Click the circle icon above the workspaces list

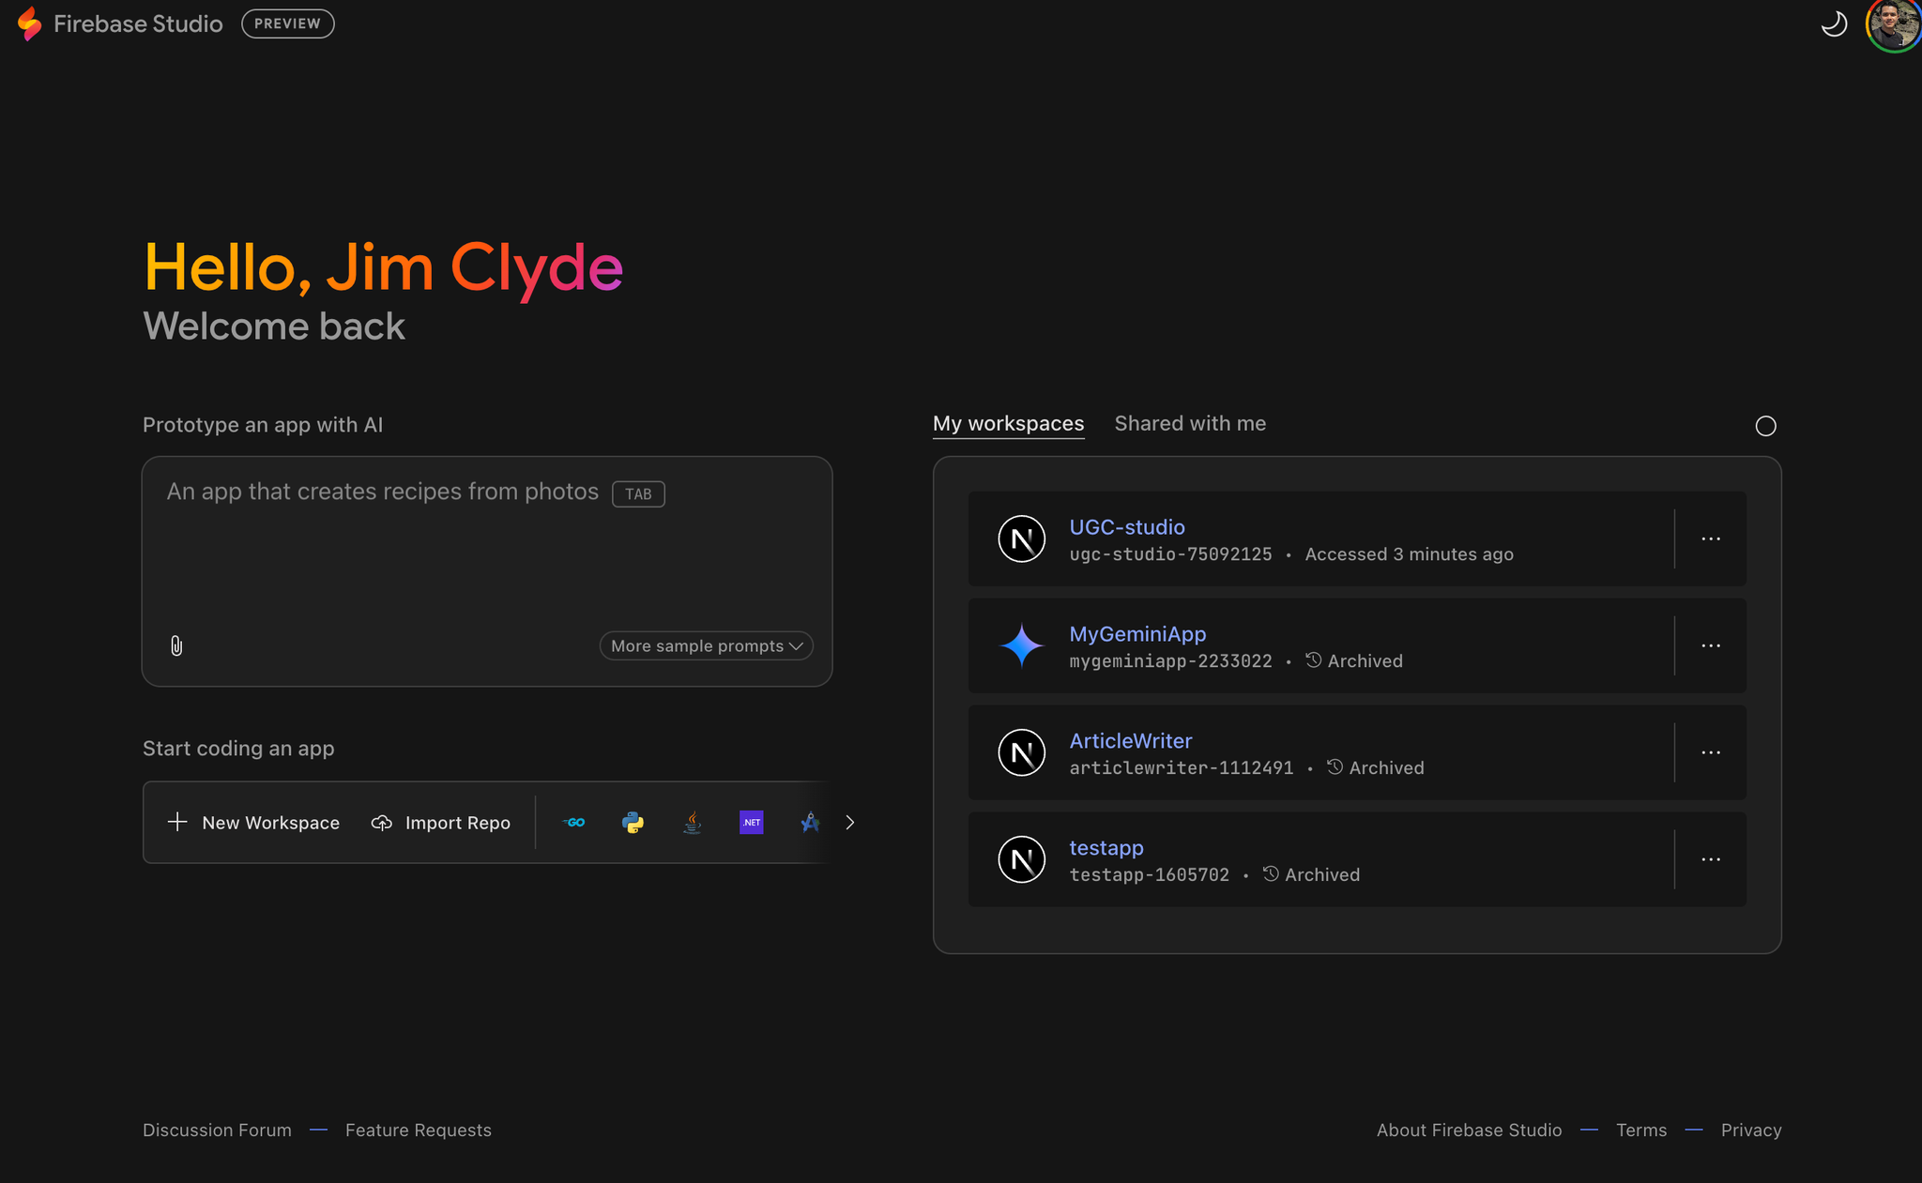pos(1765,426)
